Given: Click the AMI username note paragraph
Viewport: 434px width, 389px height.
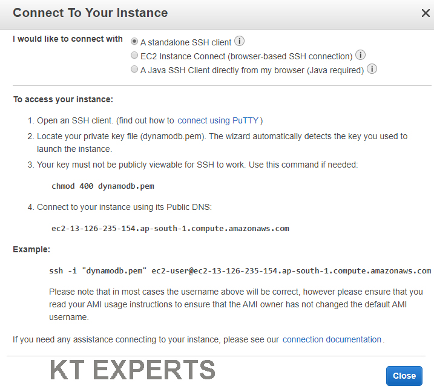Looking at the screenshot, I should (x=236, y=304).
